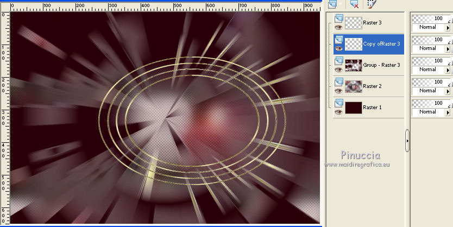Open blend mode dropdown for Group - Raster 3
The width and height of the screenshot is (453, 227).
448,70
